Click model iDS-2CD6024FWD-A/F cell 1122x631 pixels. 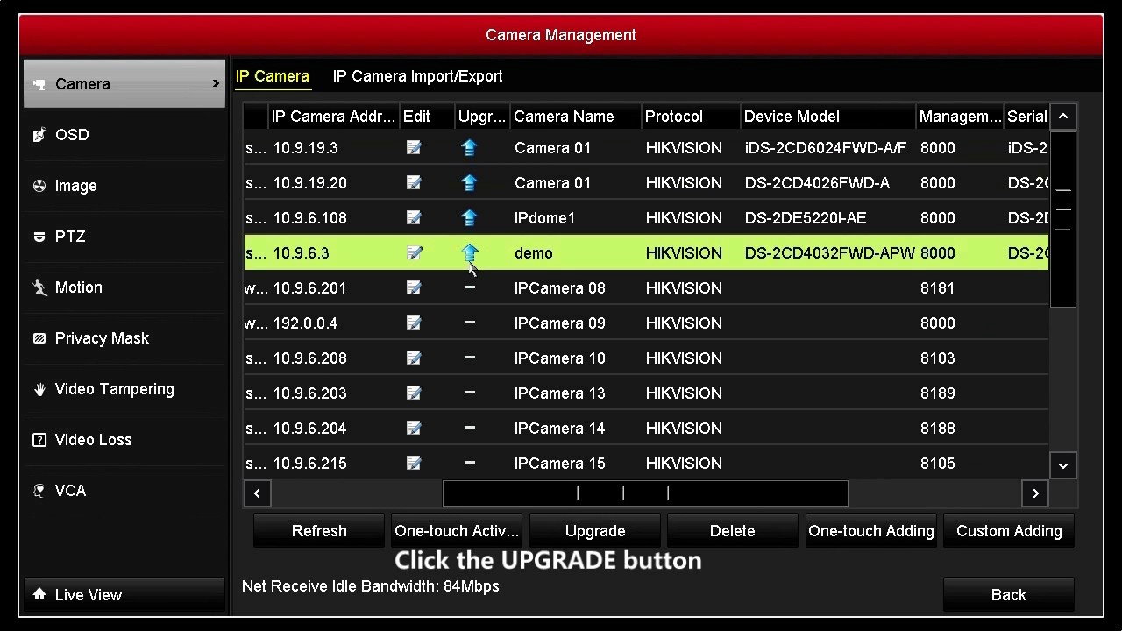coord(826,148)
